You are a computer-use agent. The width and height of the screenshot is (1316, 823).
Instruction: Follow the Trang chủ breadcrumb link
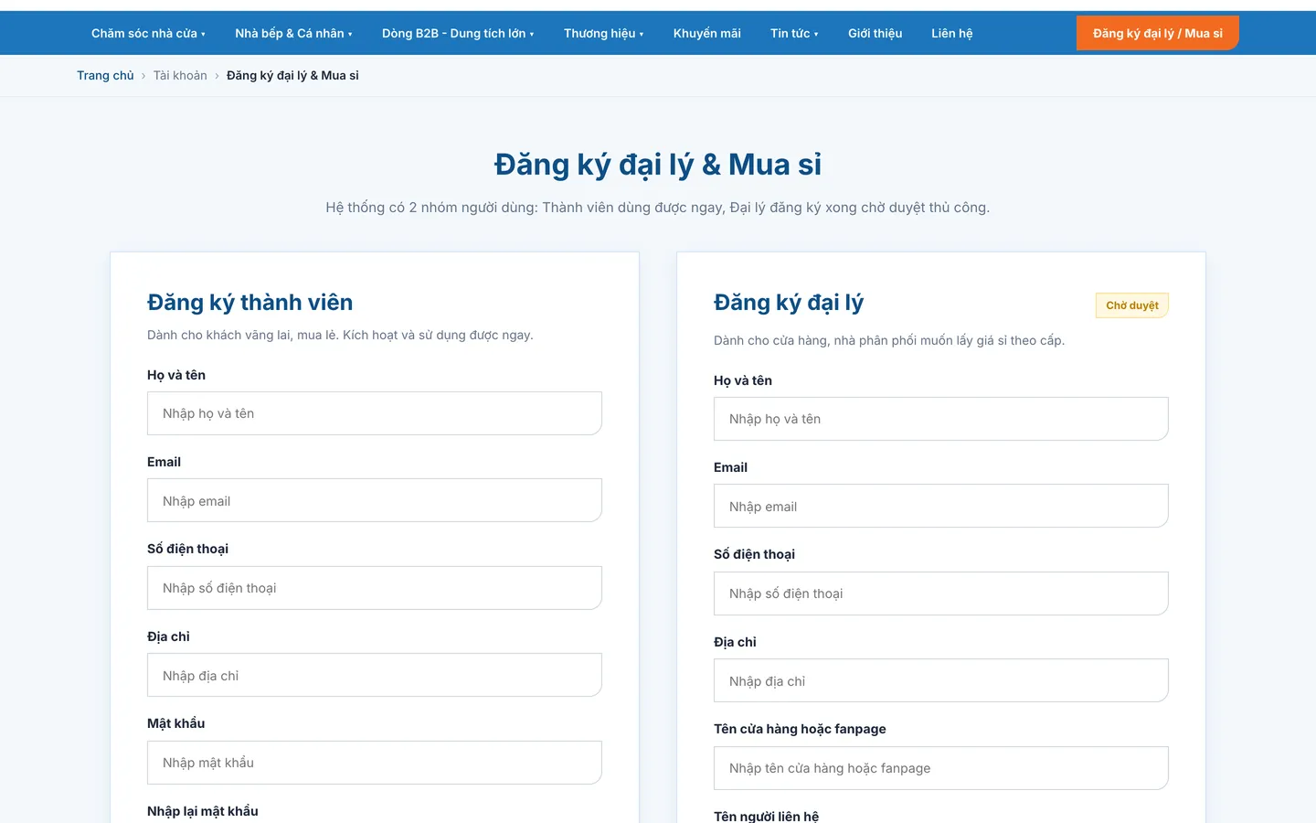pos(105,76)
